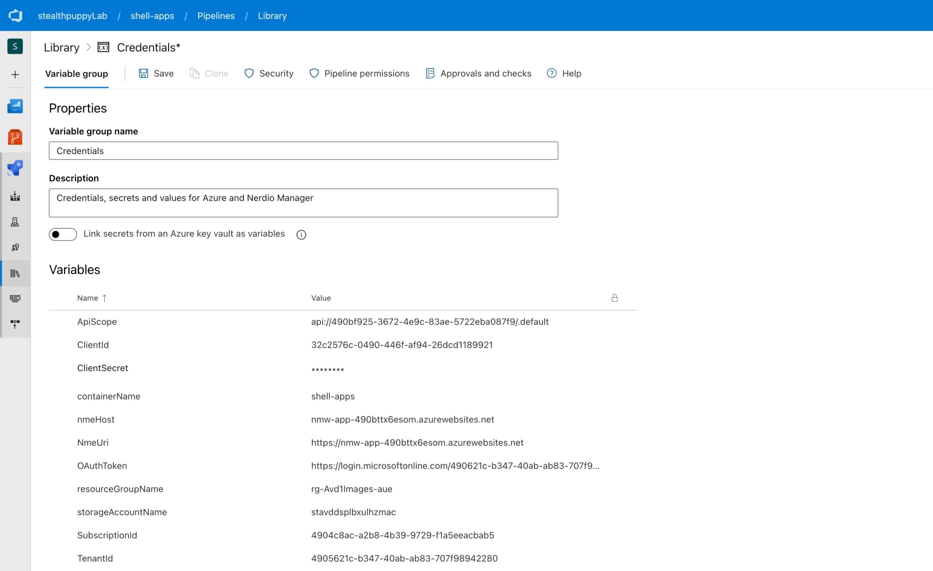Click the Save floppy disk icon

(143, 74)
